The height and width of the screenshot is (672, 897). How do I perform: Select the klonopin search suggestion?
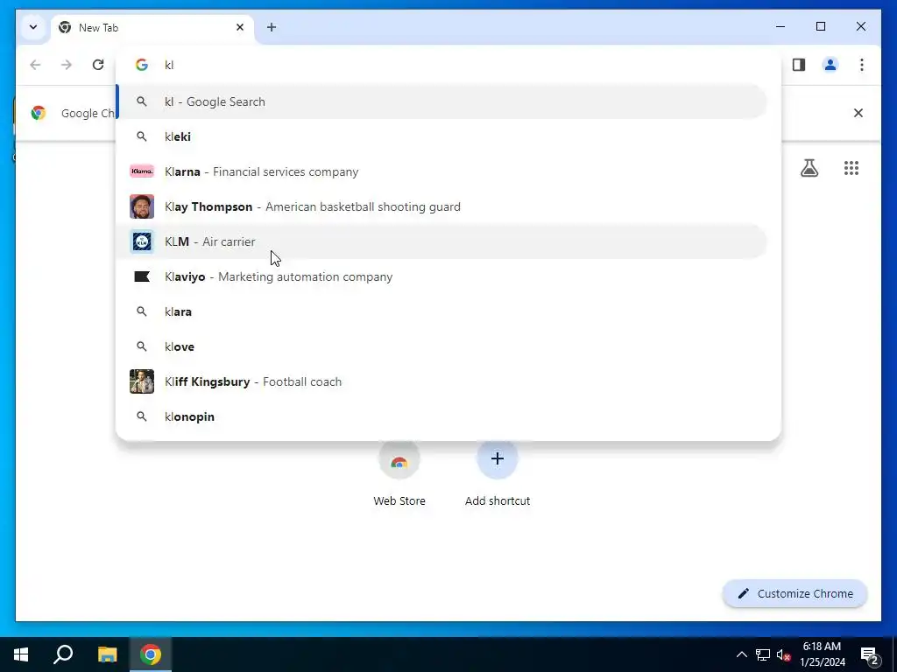coord(441,416)
